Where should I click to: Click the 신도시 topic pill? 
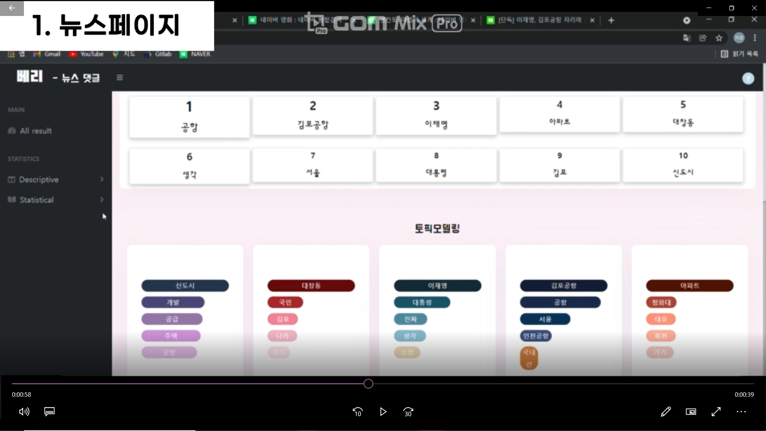click(185, 286)
